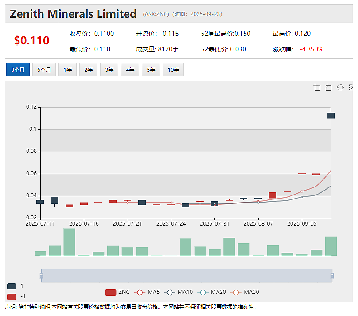Click the 最高价: 0.120 value
The image size is (358, 316).
click(292, 34)
